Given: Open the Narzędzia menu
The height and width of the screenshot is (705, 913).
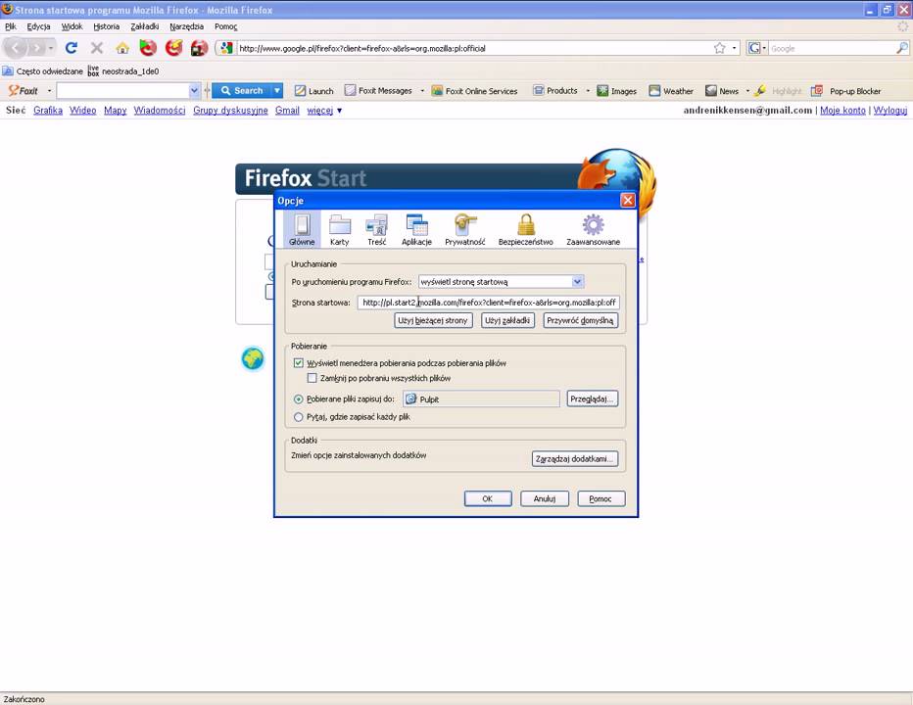Looking at the screenshot, I should point(186,26).
